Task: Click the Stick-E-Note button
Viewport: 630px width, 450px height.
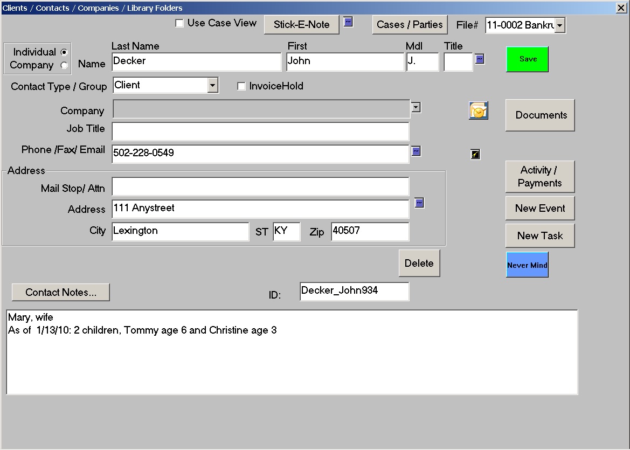Action: 302,24
